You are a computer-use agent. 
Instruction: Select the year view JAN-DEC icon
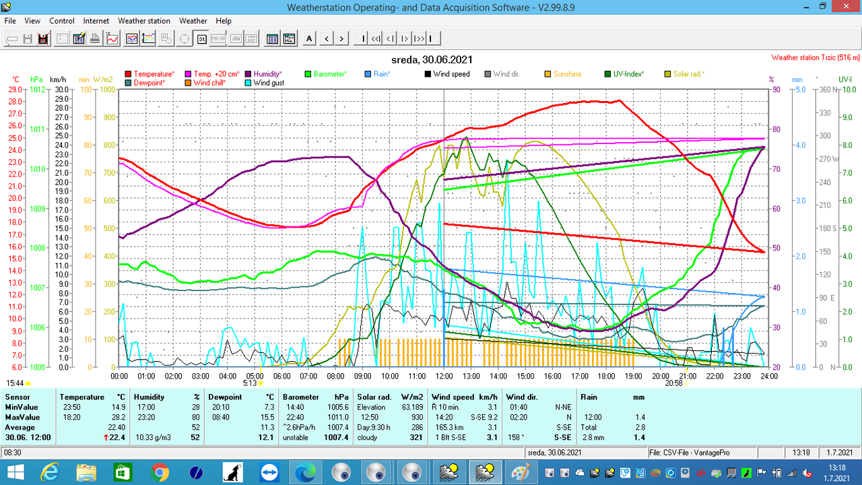pyautogui.click(x=251, y=38)
